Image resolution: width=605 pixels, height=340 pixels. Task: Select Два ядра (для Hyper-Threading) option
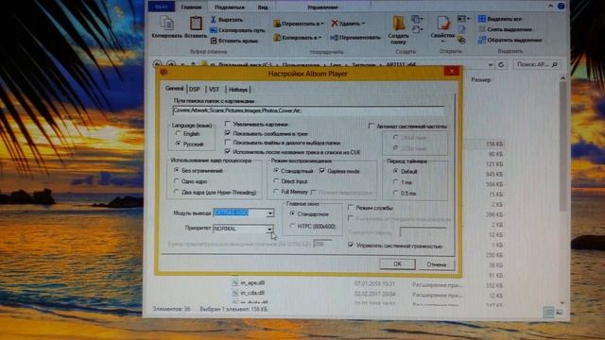point(177,192)
